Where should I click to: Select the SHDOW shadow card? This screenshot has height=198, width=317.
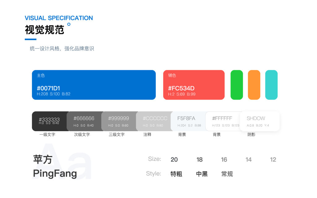pyautogui.click(x=260, y=121)
